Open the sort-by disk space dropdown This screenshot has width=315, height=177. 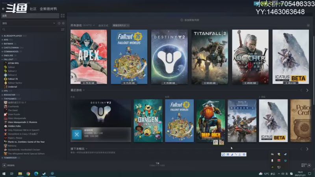(121, 26)
